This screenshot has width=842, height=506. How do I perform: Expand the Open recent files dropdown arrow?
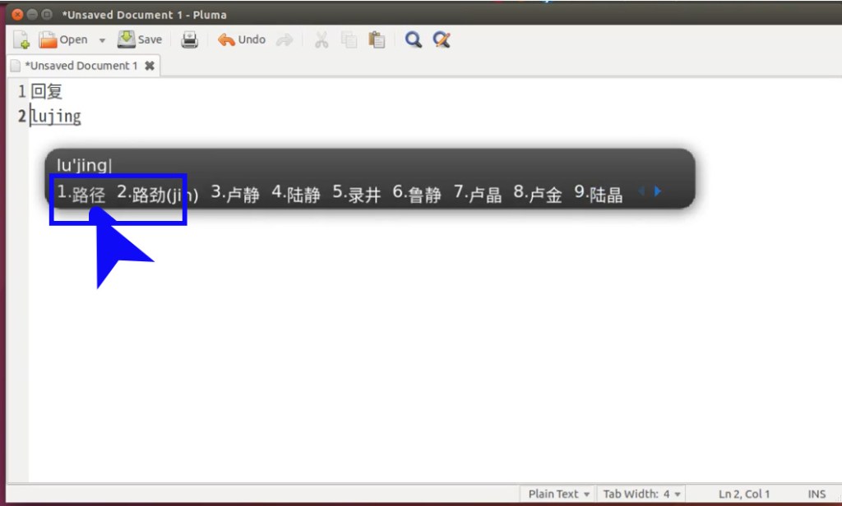point(103,40)
